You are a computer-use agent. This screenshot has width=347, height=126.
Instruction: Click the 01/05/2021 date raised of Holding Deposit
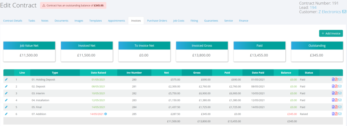coord(99,80)
